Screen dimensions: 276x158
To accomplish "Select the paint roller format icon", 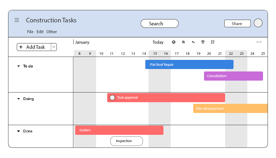I will pyautogui.click(x=203, y=42).
